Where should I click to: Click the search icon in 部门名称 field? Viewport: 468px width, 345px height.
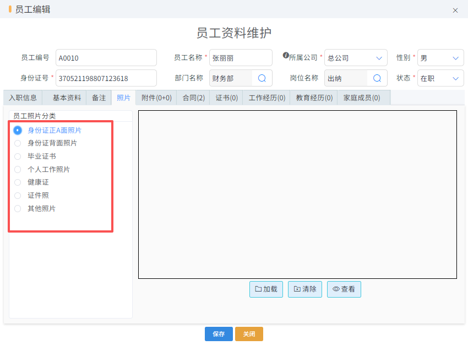262,78
